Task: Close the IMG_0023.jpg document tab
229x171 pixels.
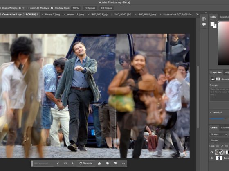Action: [88, 15]
